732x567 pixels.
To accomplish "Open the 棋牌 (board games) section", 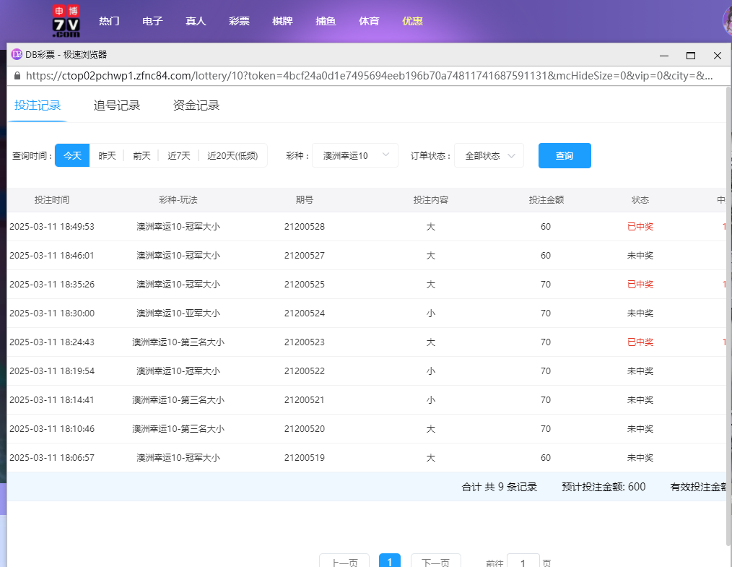I will [282, 20].
